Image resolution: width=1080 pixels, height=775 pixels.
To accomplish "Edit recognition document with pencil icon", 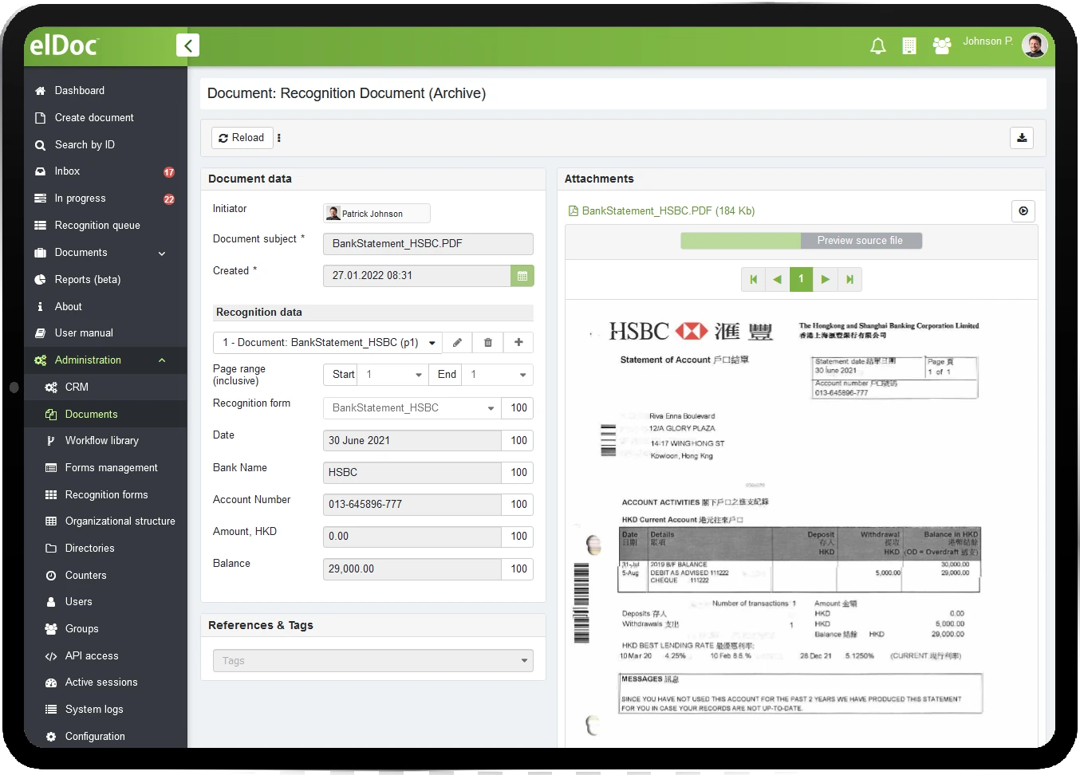I will 457,343.
